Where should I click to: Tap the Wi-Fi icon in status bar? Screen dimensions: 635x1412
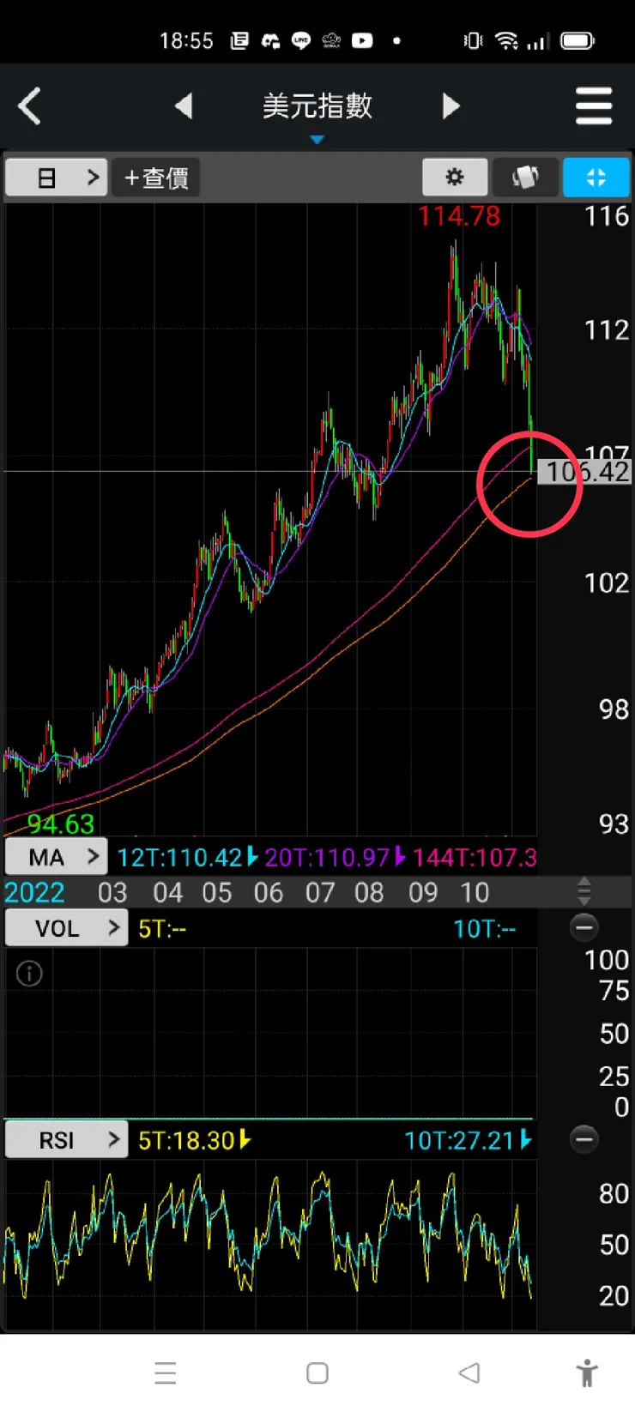point(507,40)
